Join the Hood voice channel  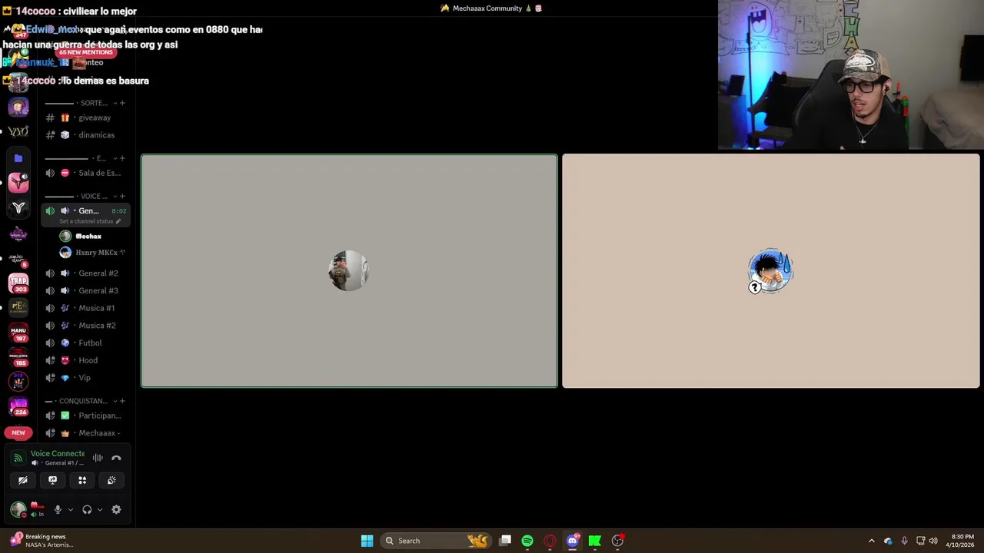coord(85,360)
